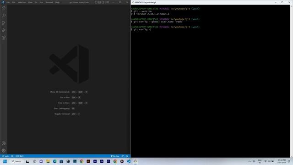This screenshot has width=293, height=165.
Task: Open File Explorer from taskbar
Action: pyautogui.click(x=48, y=161)
